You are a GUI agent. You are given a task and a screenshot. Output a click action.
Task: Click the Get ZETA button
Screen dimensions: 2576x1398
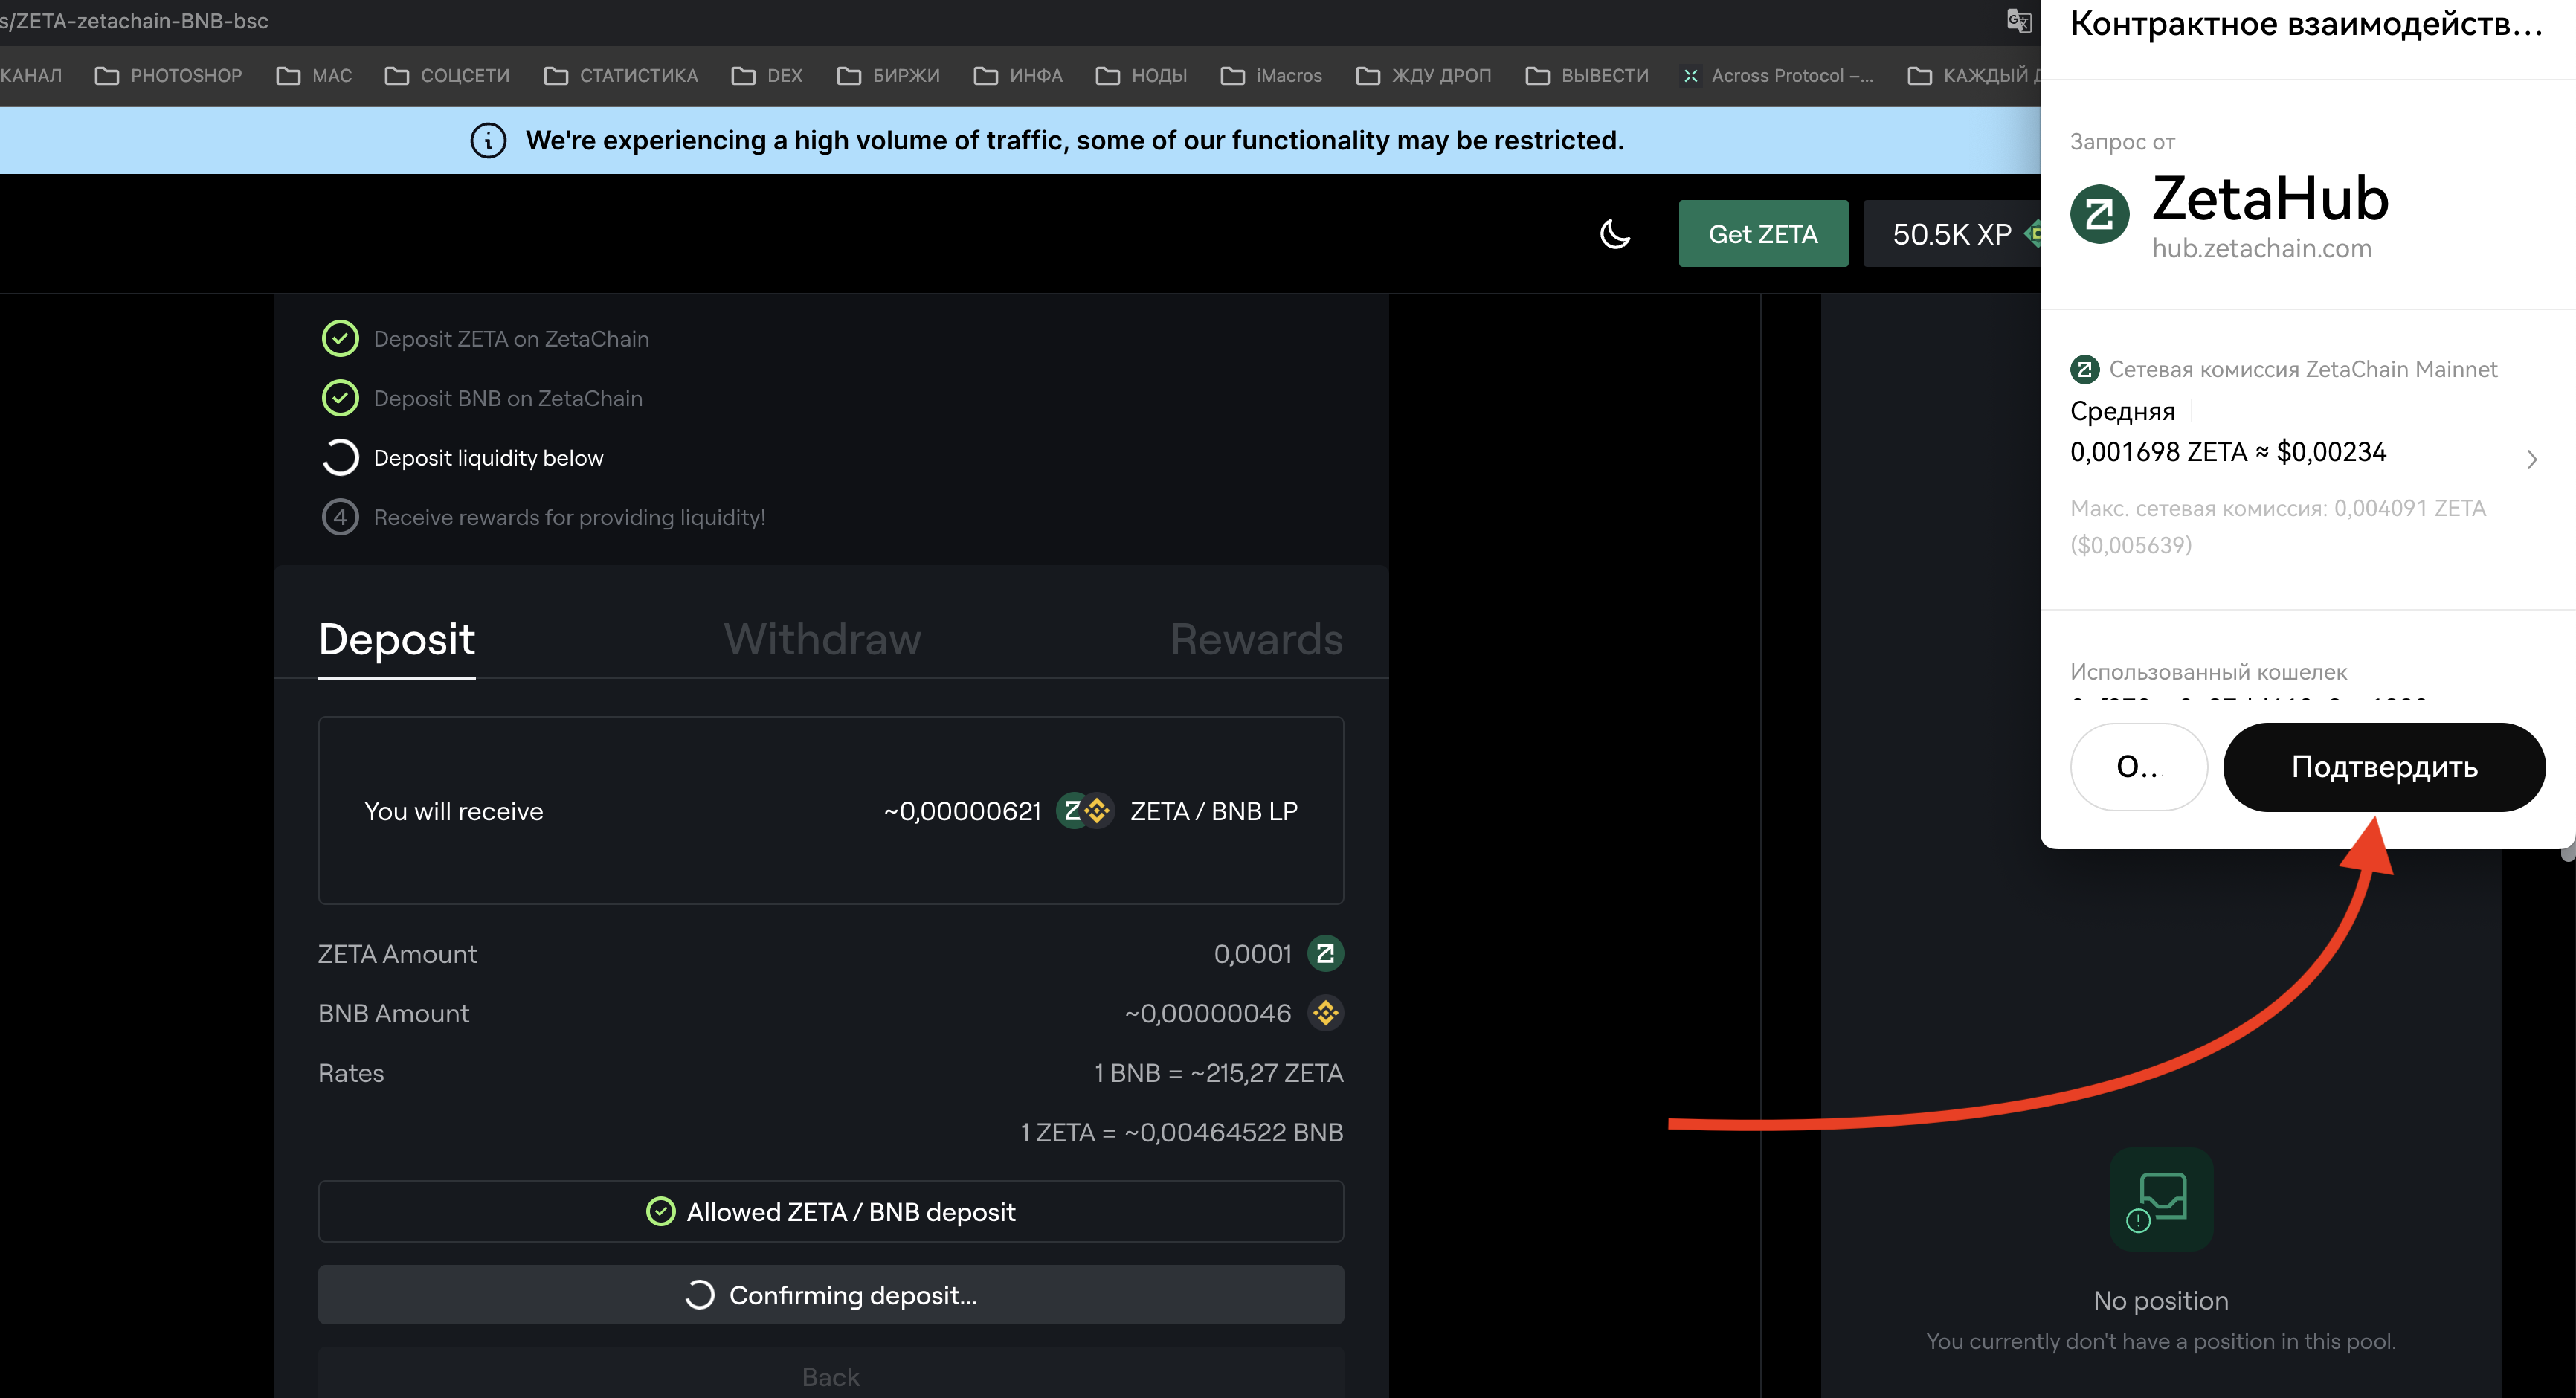1762,234
